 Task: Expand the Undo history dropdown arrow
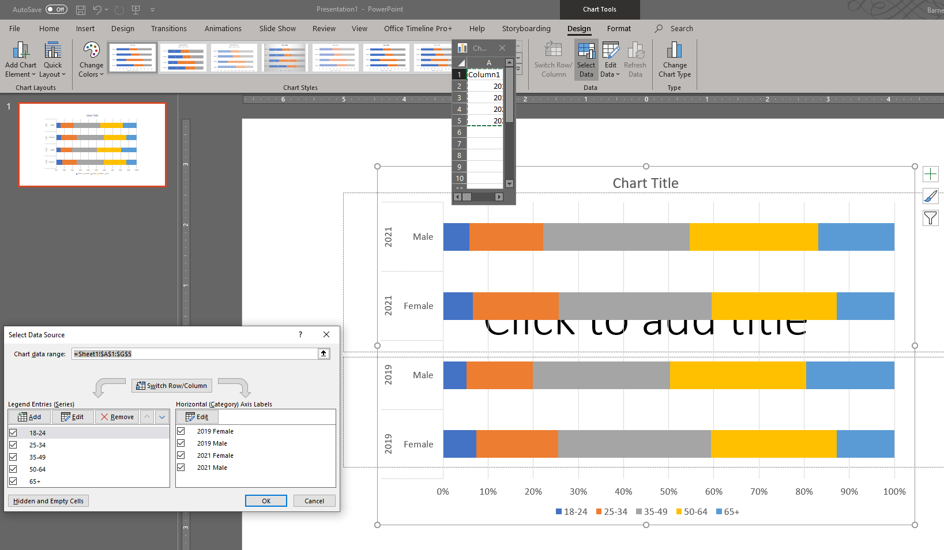(107, 10)
